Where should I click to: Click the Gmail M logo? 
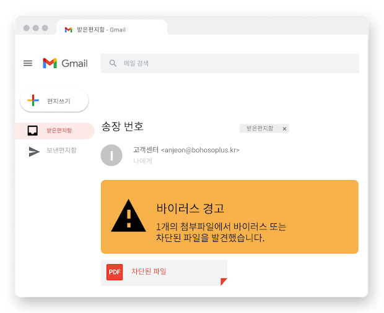coord(50,63)
